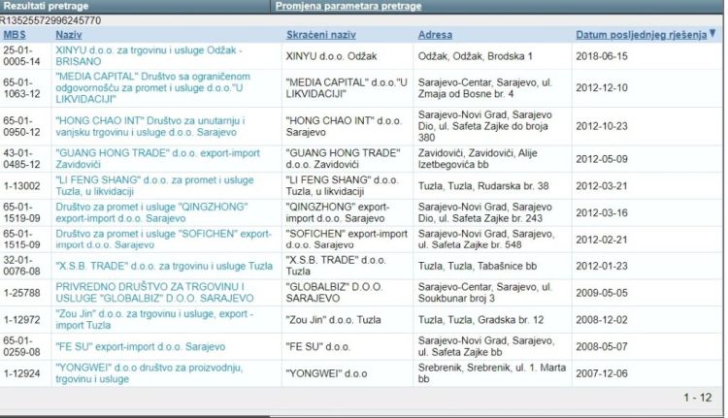Click date 2012-03-21
The height and width of the screenshot is (418, 728).
(602, 186)
